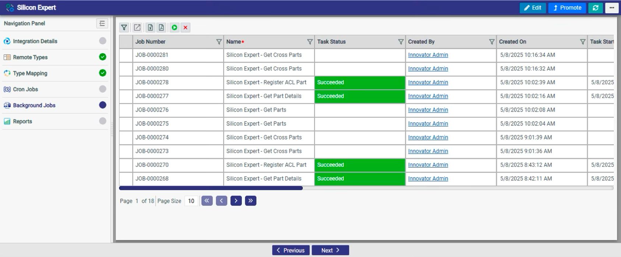Viewport: 621px width, 257px height.
Task: Click the JOB-0000277 job number cell
Action: pyautogui.click(x=178, y=96)
